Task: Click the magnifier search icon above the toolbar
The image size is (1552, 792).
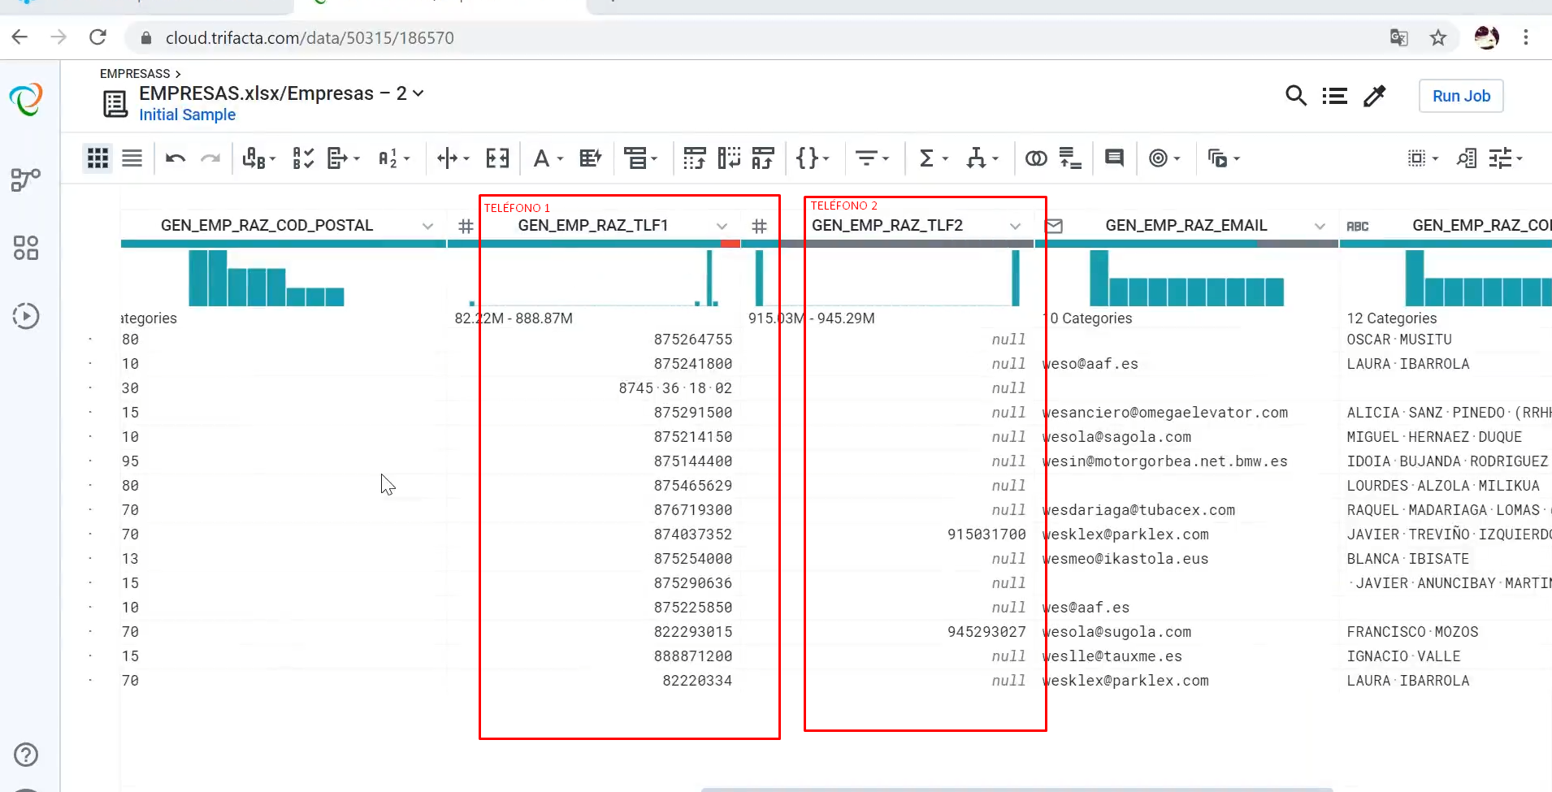Action: [1295, 96]
